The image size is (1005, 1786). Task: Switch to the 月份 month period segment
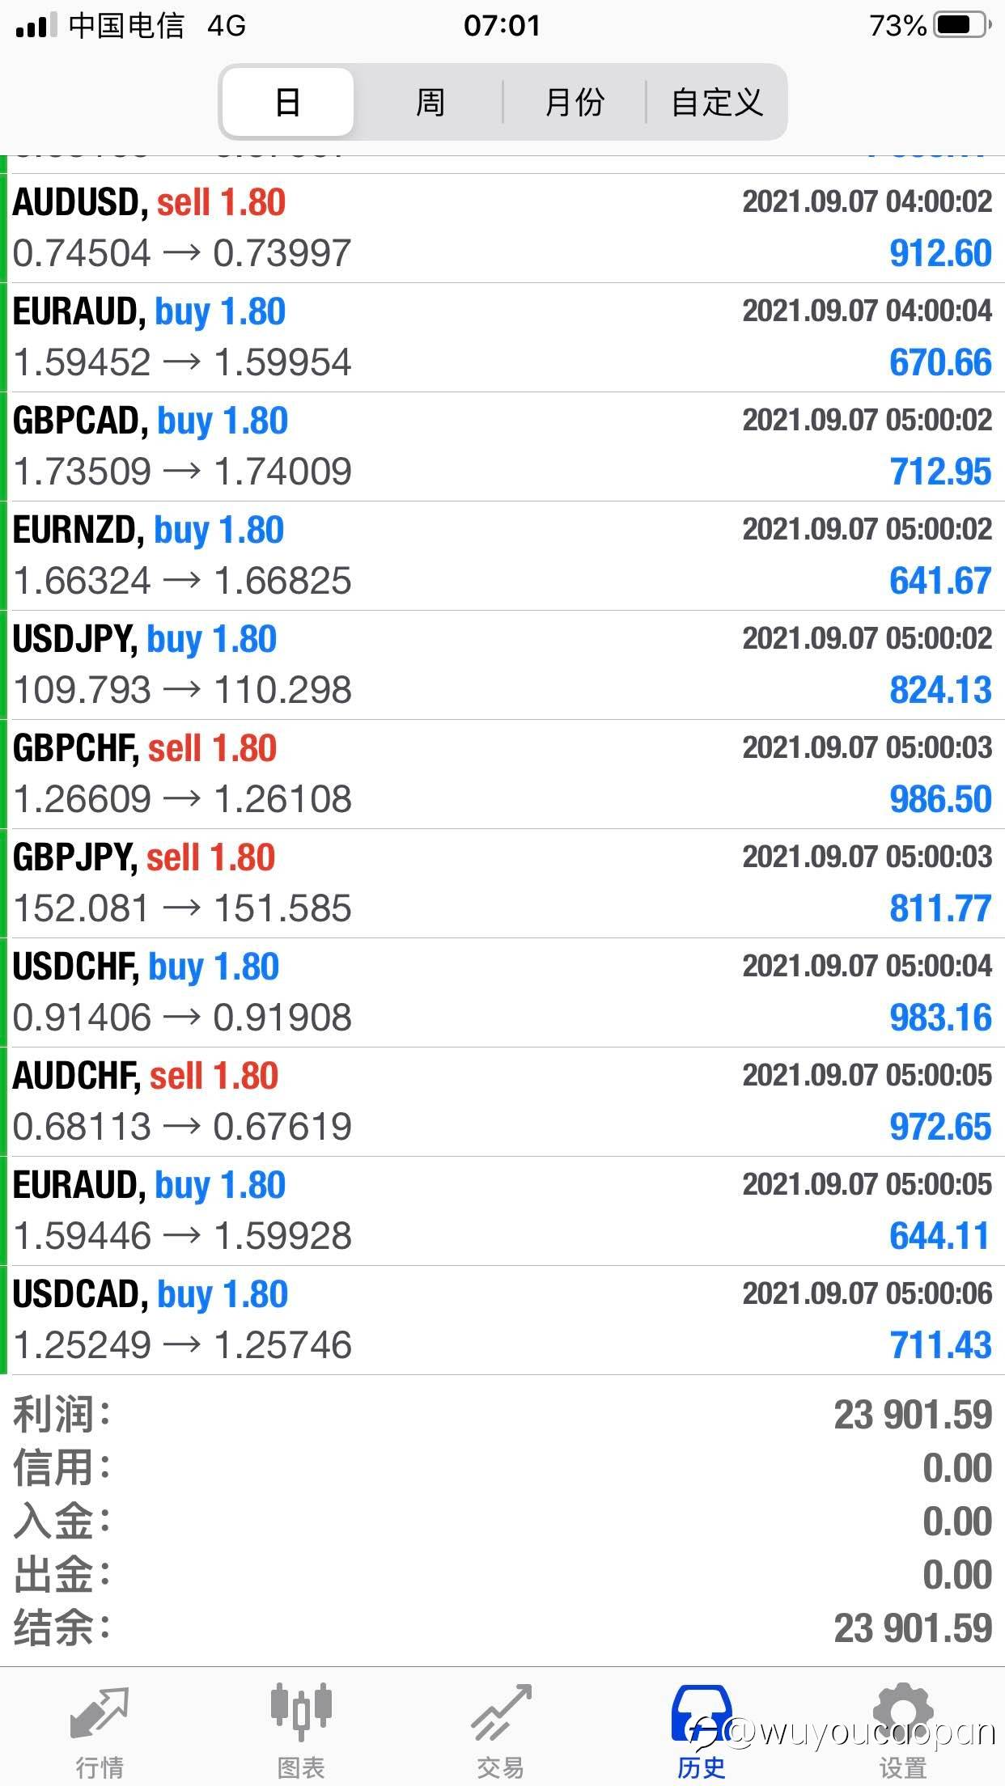[575, 103]
